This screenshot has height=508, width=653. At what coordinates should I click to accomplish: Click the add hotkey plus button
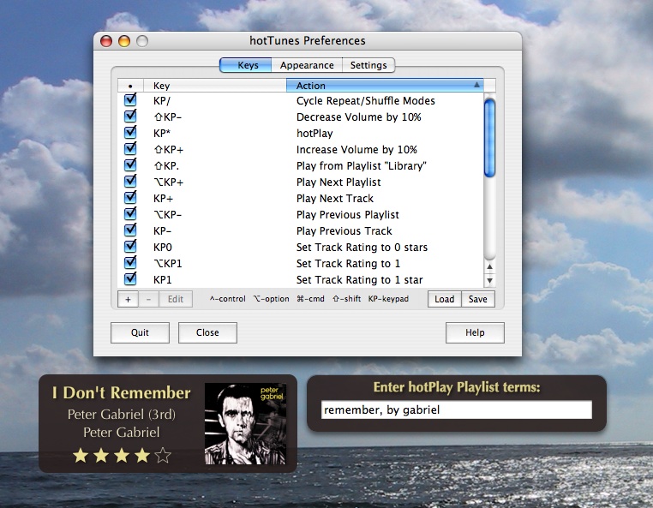[x=128, y=299]
